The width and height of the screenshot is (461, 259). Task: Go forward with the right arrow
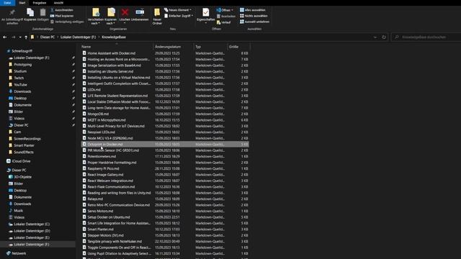click(x=13, y=37)
